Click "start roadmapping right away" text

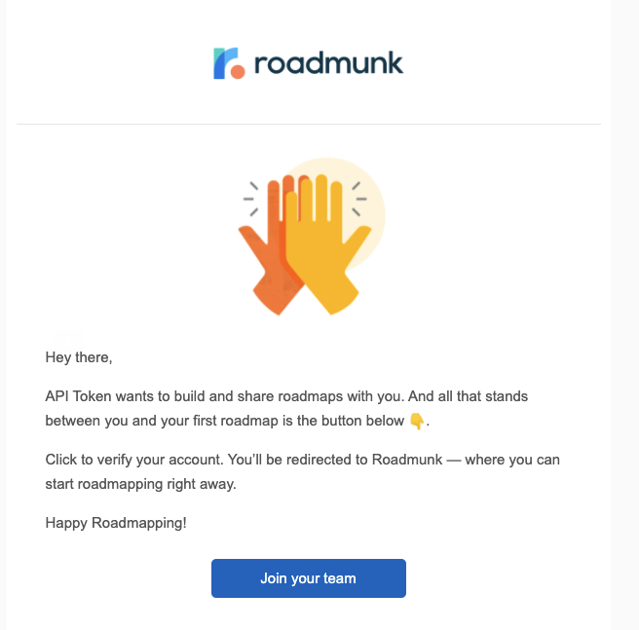pos(140,483)
